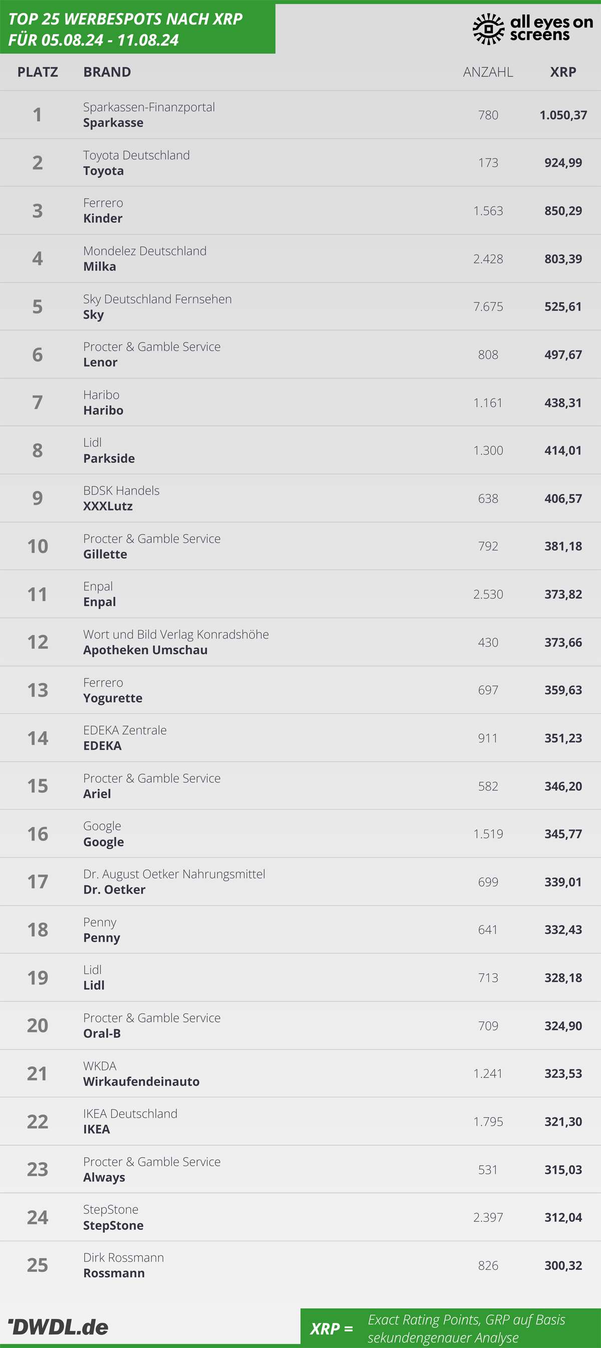Click the Rossmann row at rank 25
The width and height of the screenshot is (601, 1348).
click(300, 1265)
